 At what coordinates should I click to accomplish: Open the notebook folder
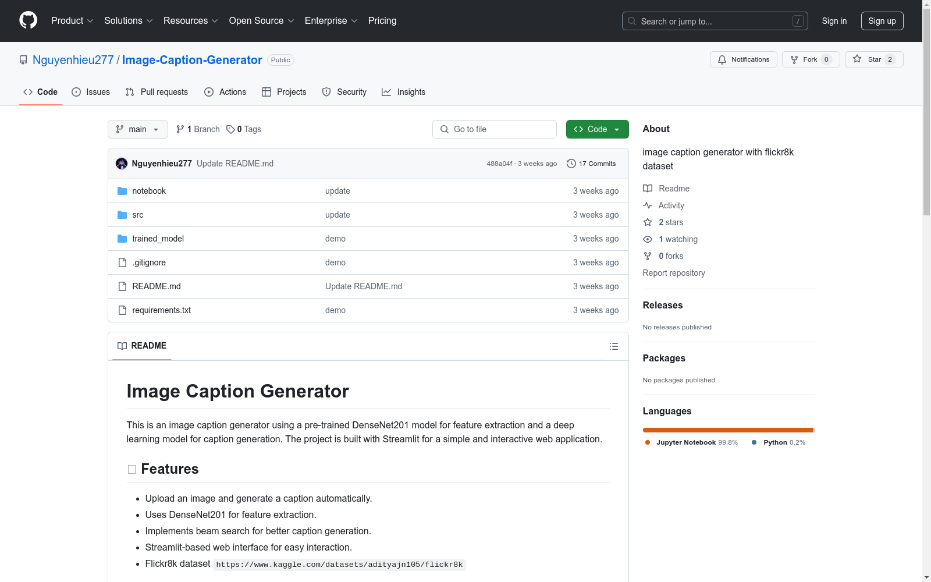click(149, 191)
